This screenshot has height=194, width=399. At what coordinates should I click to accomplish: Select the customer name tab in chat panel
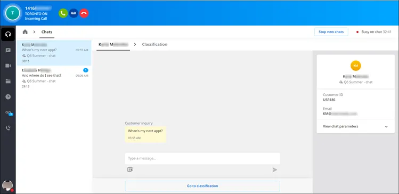[x=113, y=44]
